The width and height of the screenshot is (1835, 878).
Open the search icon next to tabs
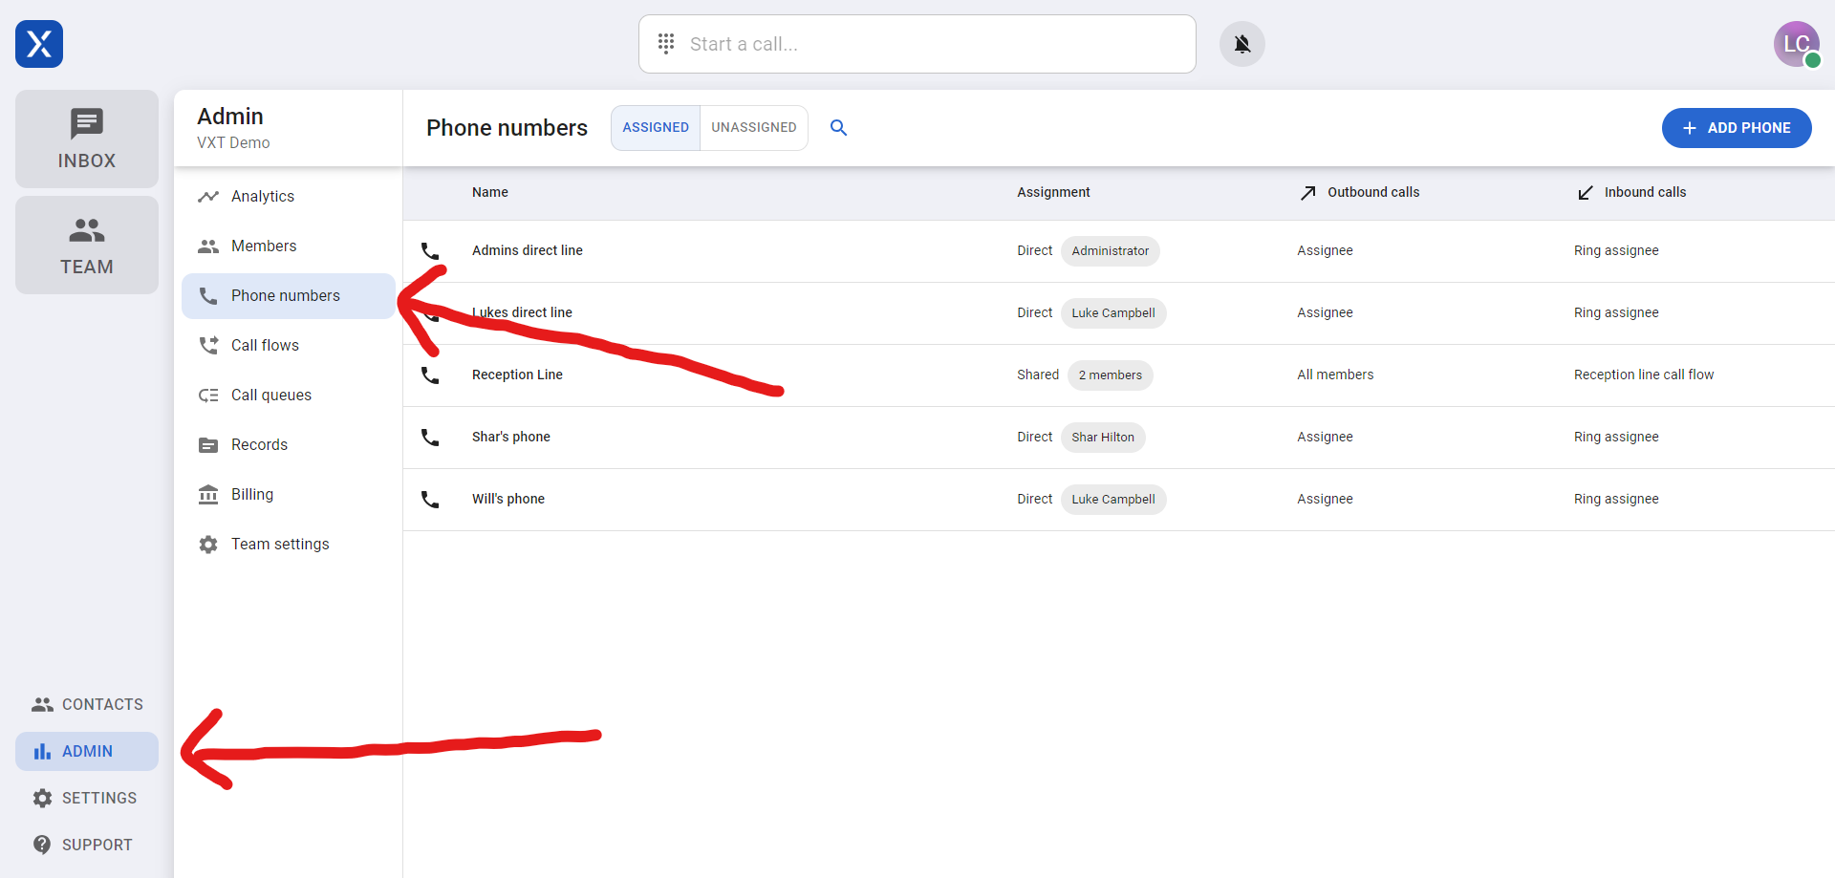[x=838, y=127]
